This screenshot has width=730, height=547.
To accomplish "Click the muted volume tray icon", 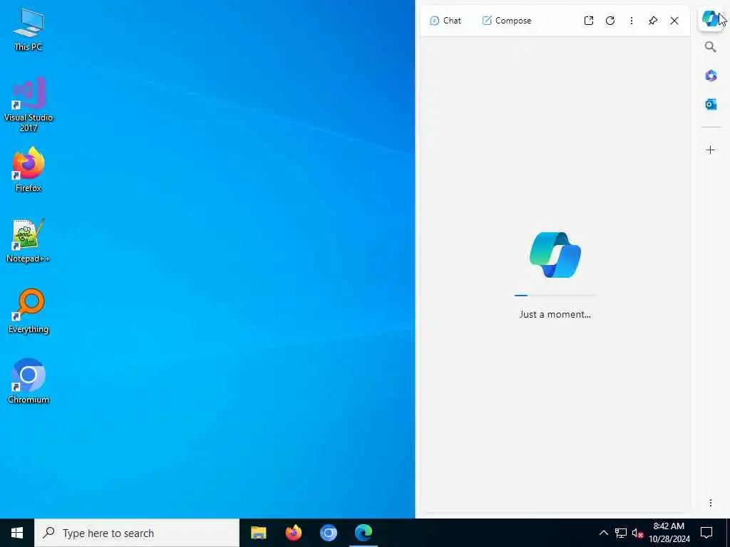I will pyautogui.click(x=637, y=533).
